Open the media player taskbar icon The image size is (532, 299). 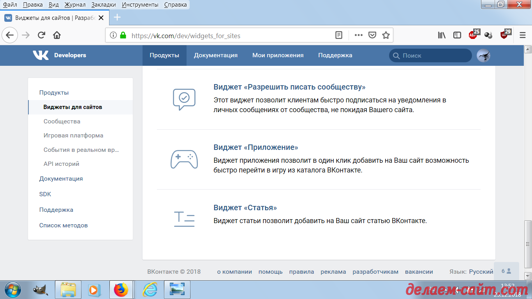(x=94, y=290)
